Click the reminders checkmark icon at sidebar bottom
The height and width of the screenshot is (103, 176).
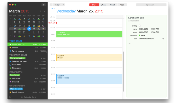pos(11,97)
